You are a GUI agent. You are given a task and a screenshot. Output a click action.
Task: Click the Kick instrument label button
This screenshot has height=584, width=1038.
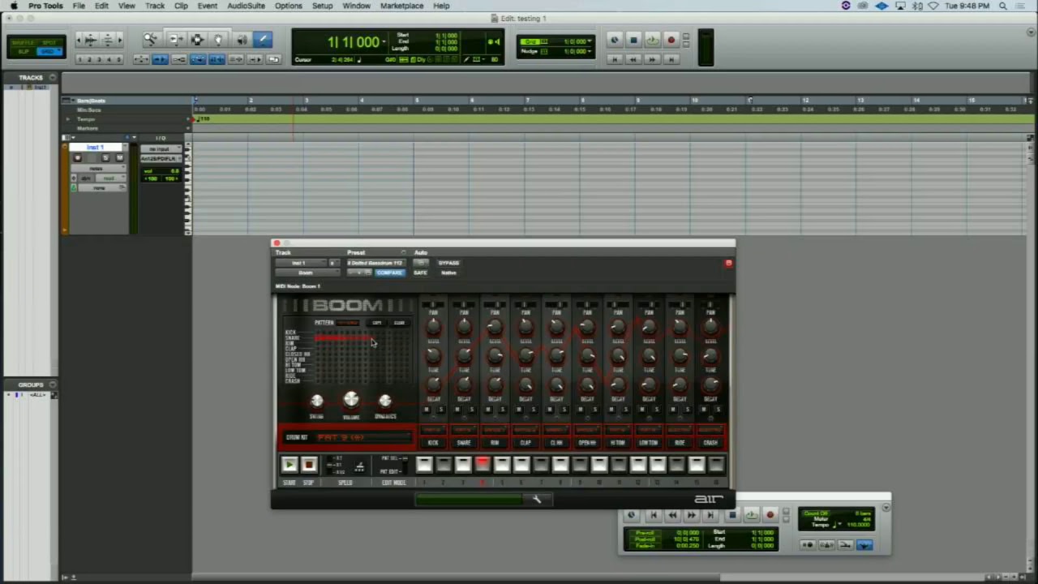click(433, 443)
